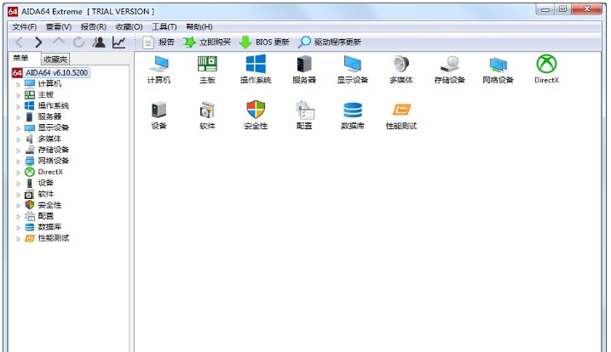Open the 计算机 category icon in main pane
611x352 pixels.
click(159, 69)
